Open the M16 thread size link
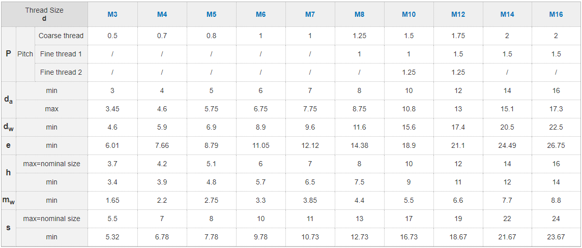Image resolution: width=582 pixels, height=248 pixels. pos(556,14)
